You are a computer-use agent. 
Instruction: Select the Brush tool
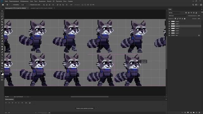pyautogui.click(x=2, y=33)
